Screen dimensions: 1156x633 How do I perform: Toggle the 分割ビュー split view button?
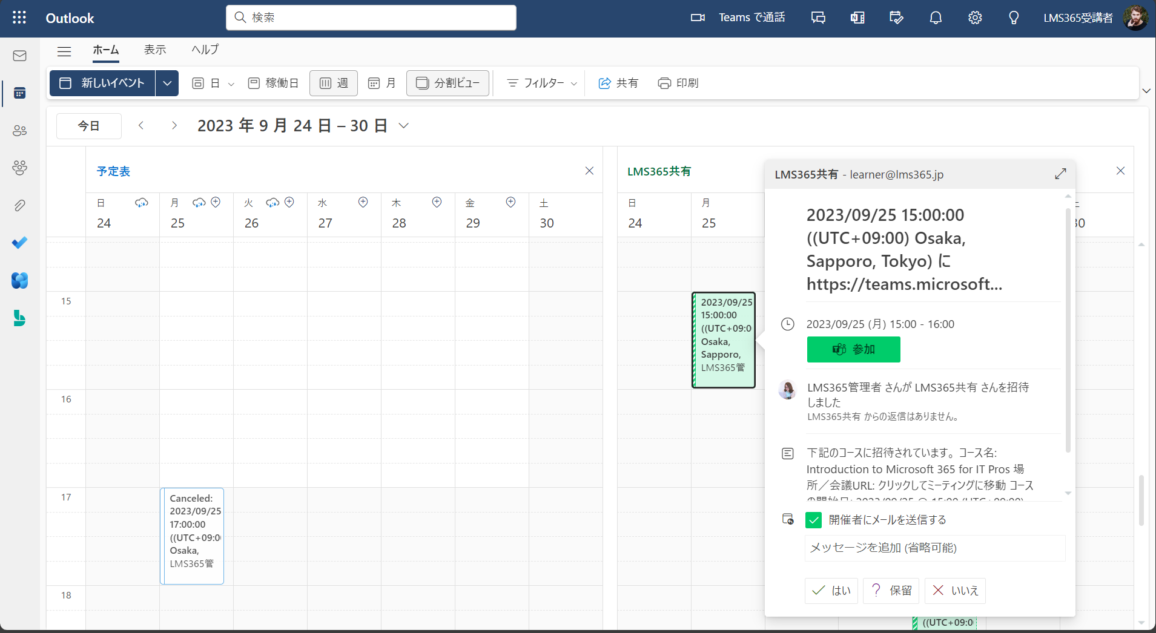pyautogui.click(x=448, y=83)
